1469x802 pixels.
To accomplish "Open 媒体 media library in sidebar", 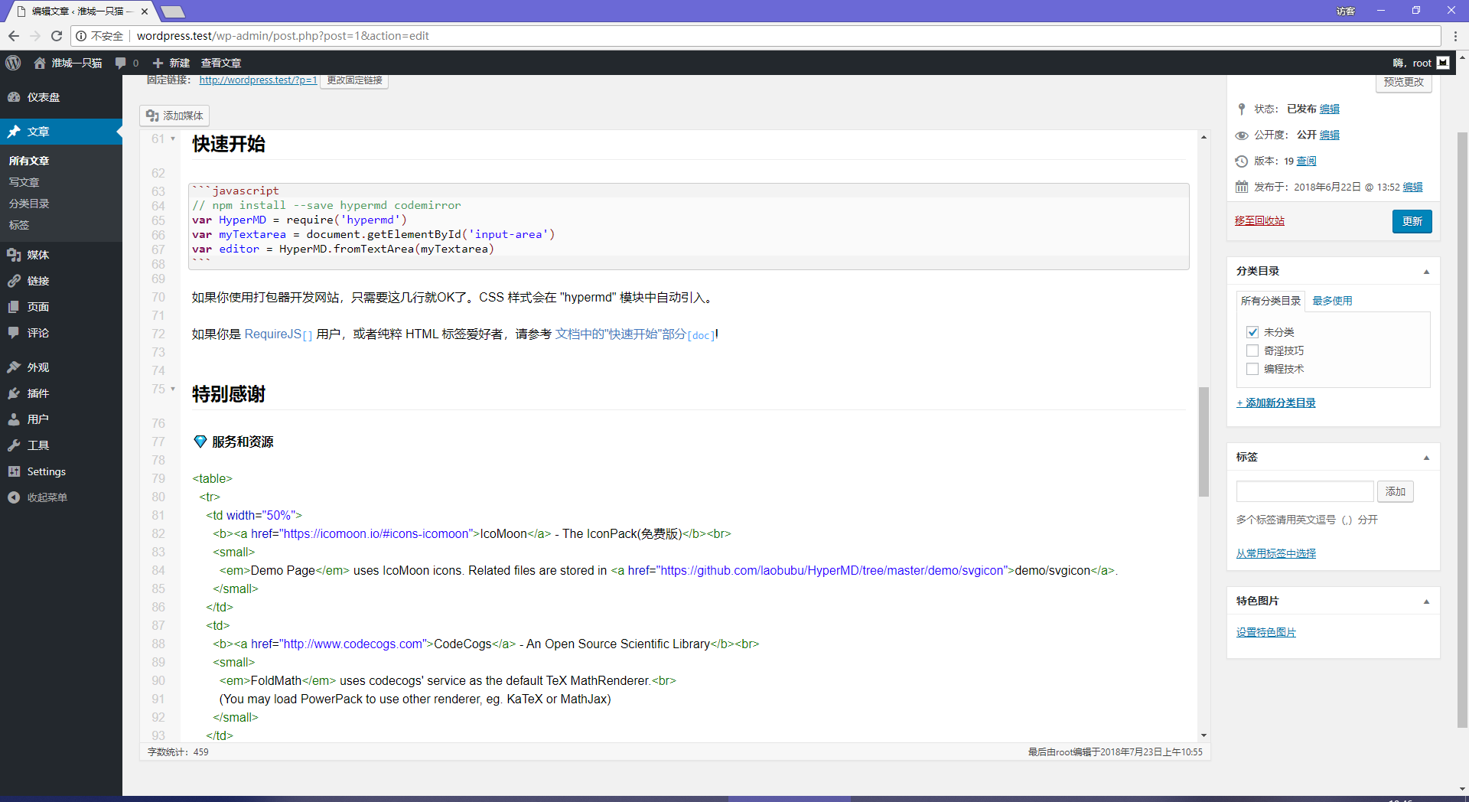I will click(x=37, y=255).
